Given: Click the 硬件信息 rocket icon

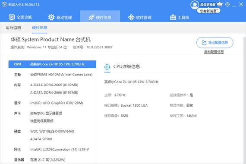Looking at the screenshot, I should pos(91,17).
